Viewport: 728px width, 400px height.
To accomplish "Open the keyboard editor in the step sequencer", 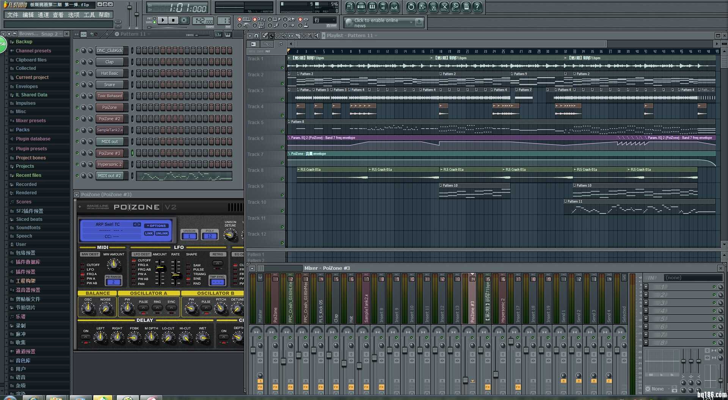I will 228,35.
